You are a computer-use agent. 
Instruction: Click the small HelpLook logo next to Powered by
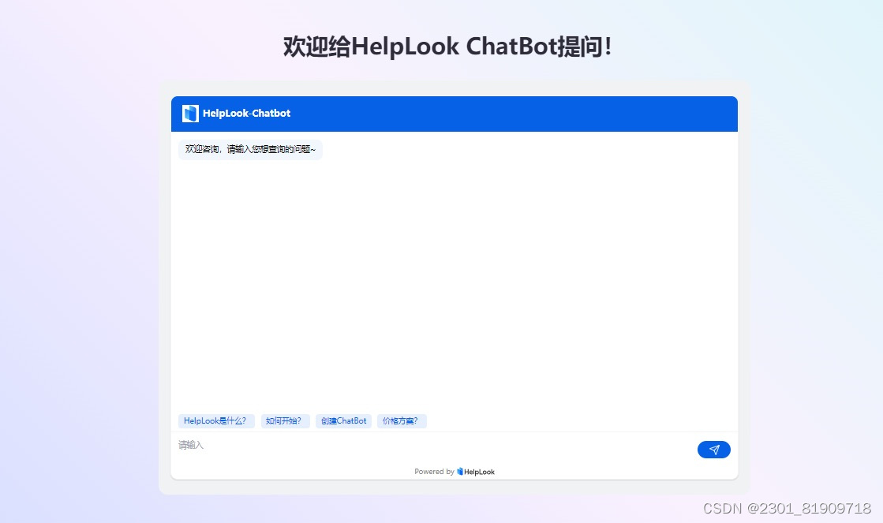[x=458, y=471]
